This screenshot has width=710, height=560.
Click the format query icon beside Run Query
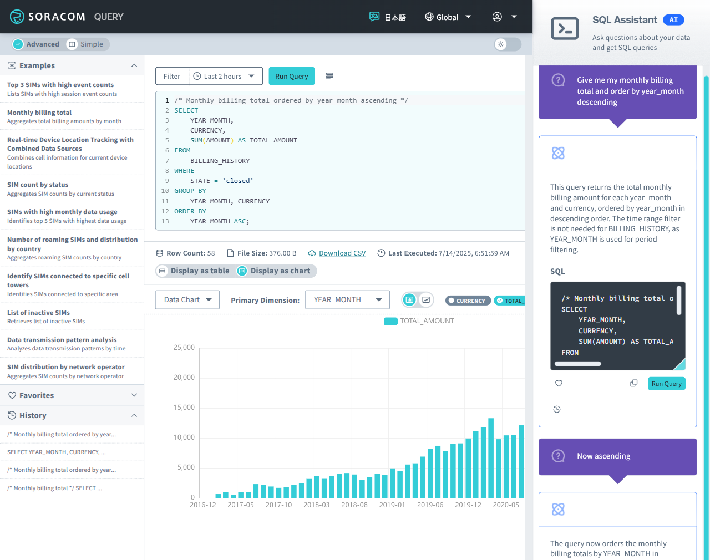[329, 76]
